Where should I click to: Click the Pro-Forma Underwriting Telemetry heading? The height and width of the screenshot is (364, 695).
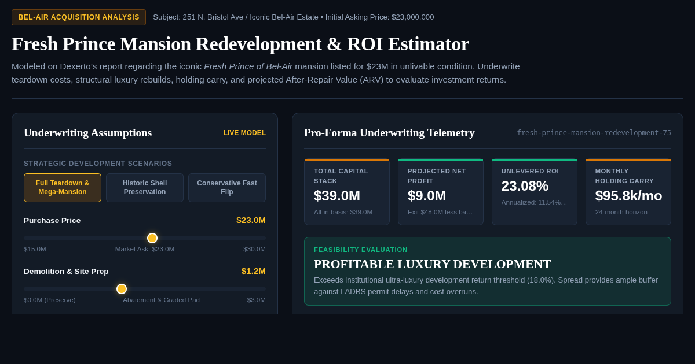389,133
